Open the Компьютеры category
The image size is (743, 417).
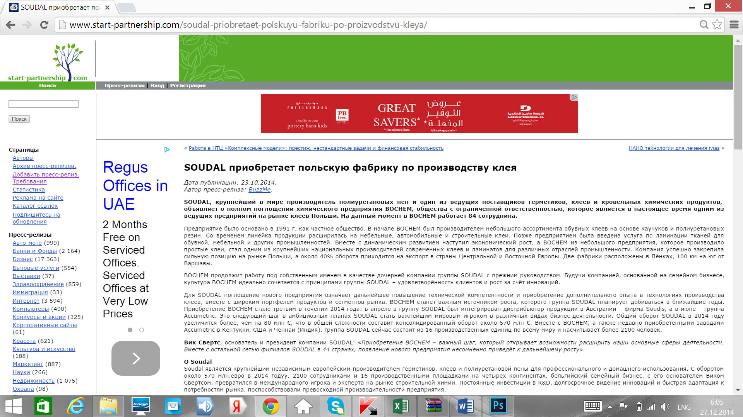coord(31,309)
